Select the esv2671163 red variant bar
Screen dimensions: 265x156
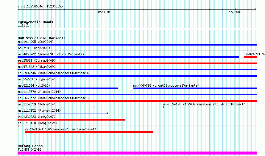89,132
